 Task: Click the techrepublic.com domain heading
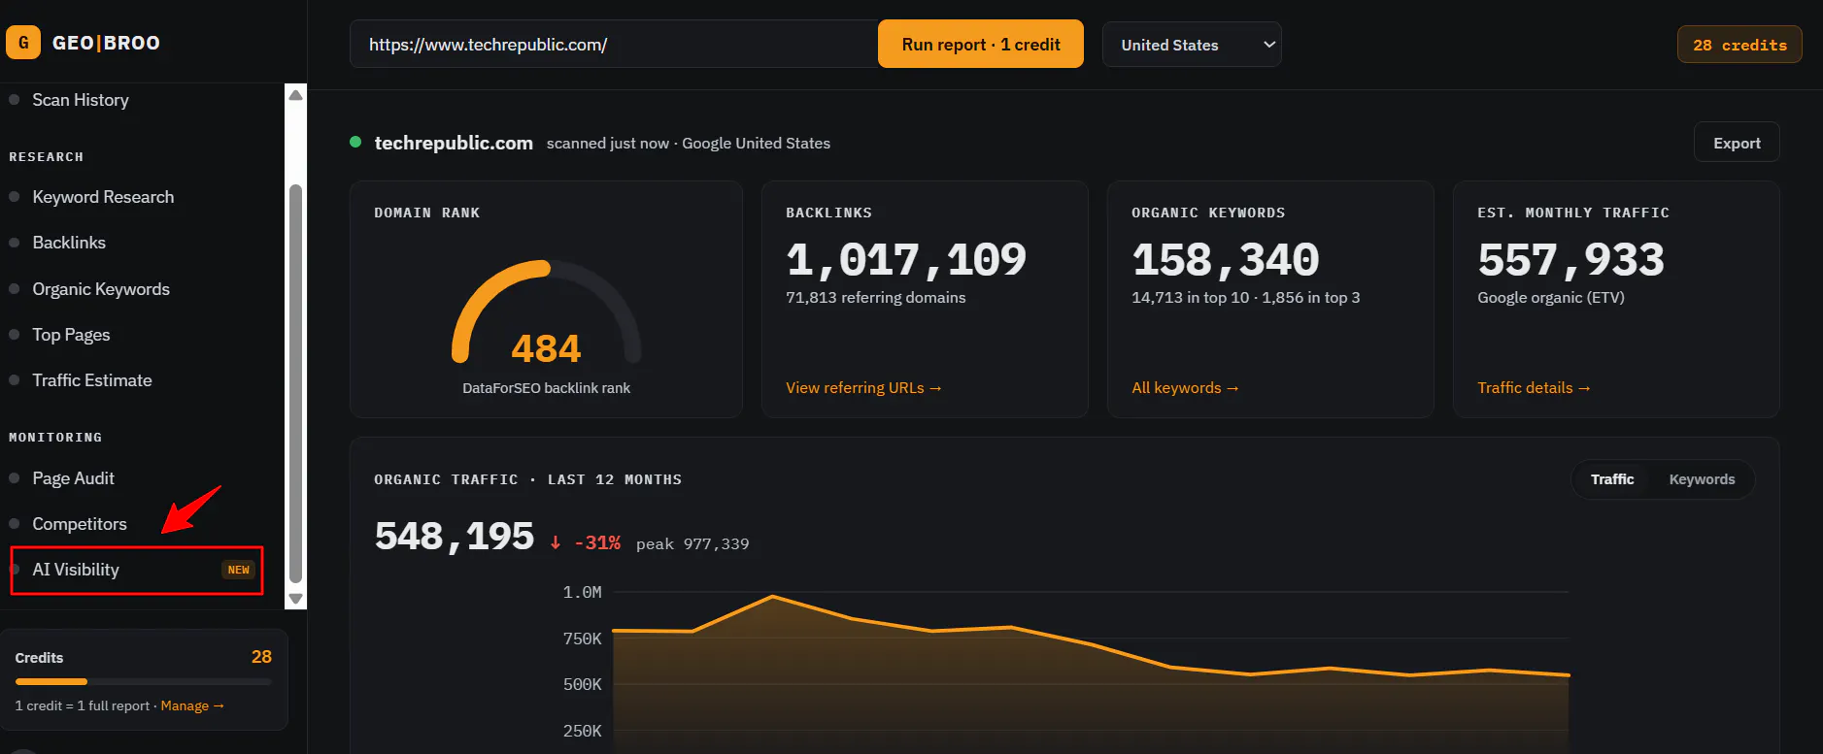[454, 143]
